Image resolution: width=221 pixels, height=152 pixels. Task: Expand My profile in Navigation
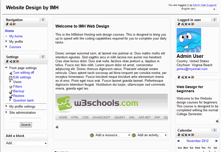(x=6, y=41)
